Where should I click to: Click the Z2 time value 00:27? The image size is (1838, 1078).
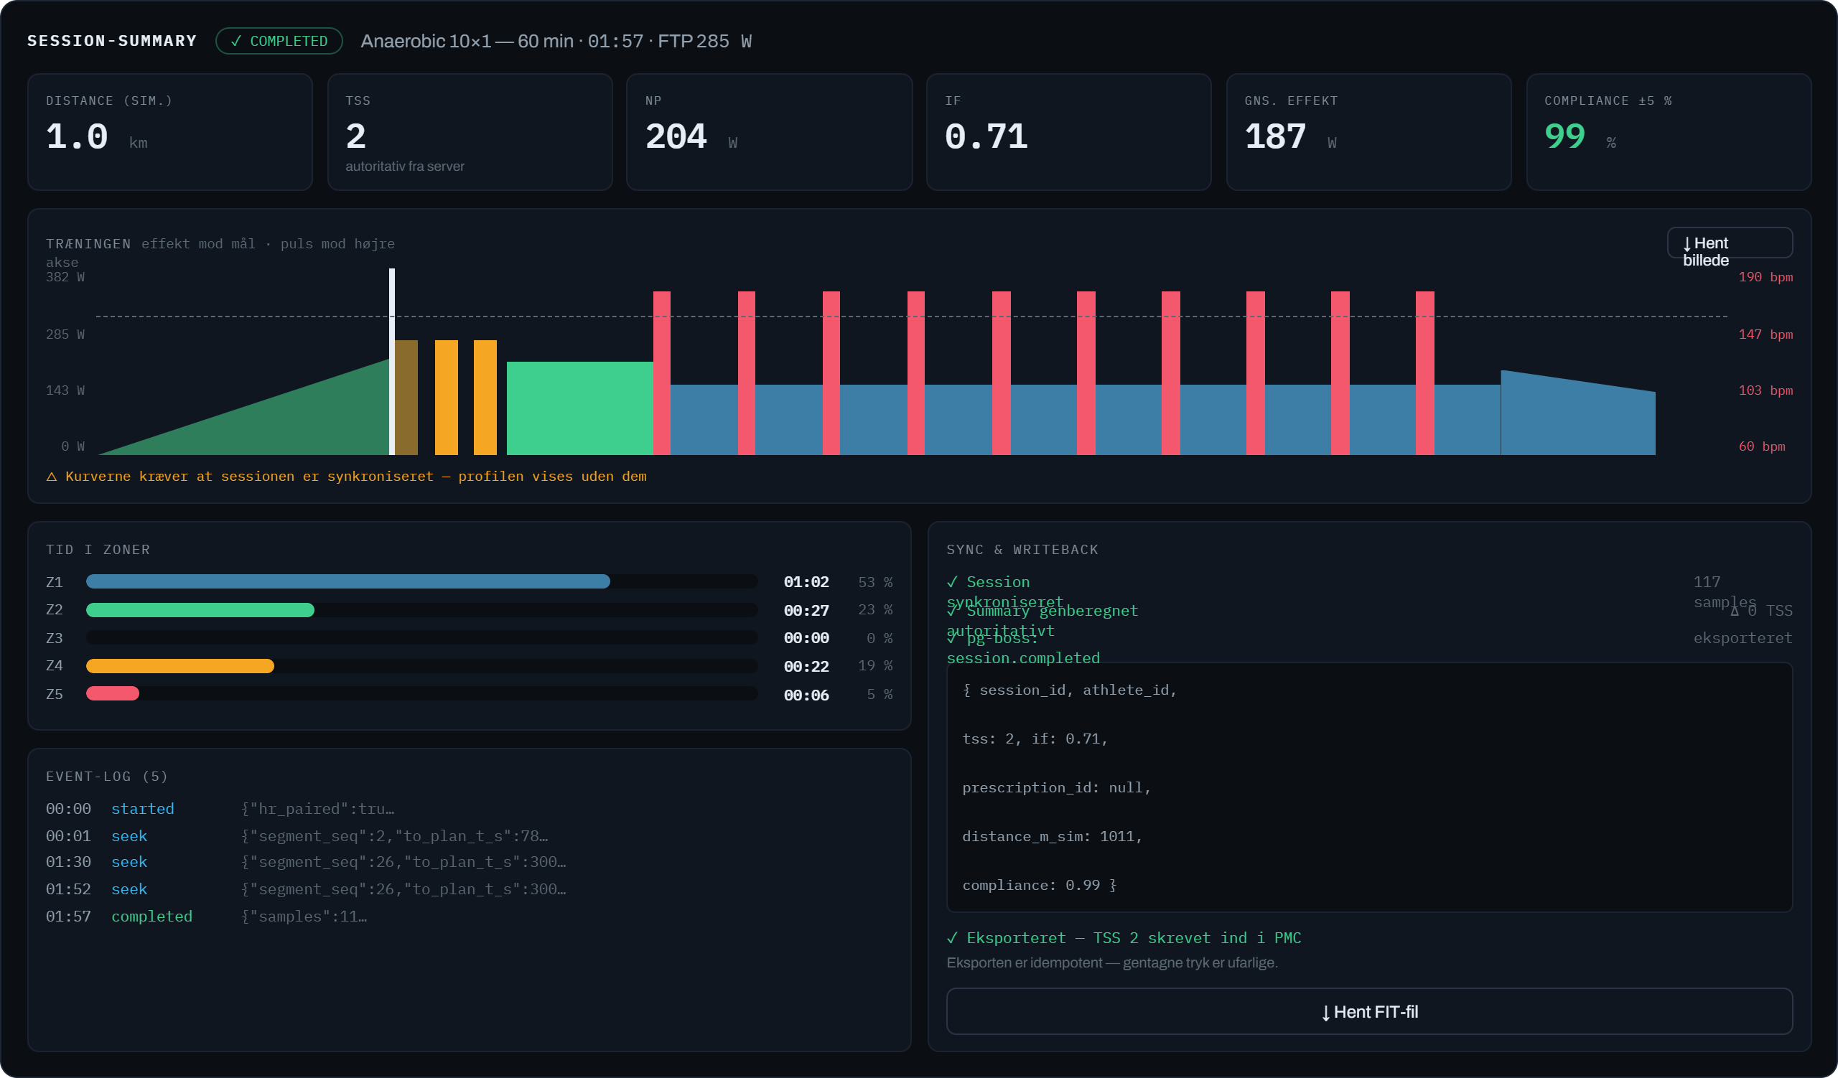[806, 610]
